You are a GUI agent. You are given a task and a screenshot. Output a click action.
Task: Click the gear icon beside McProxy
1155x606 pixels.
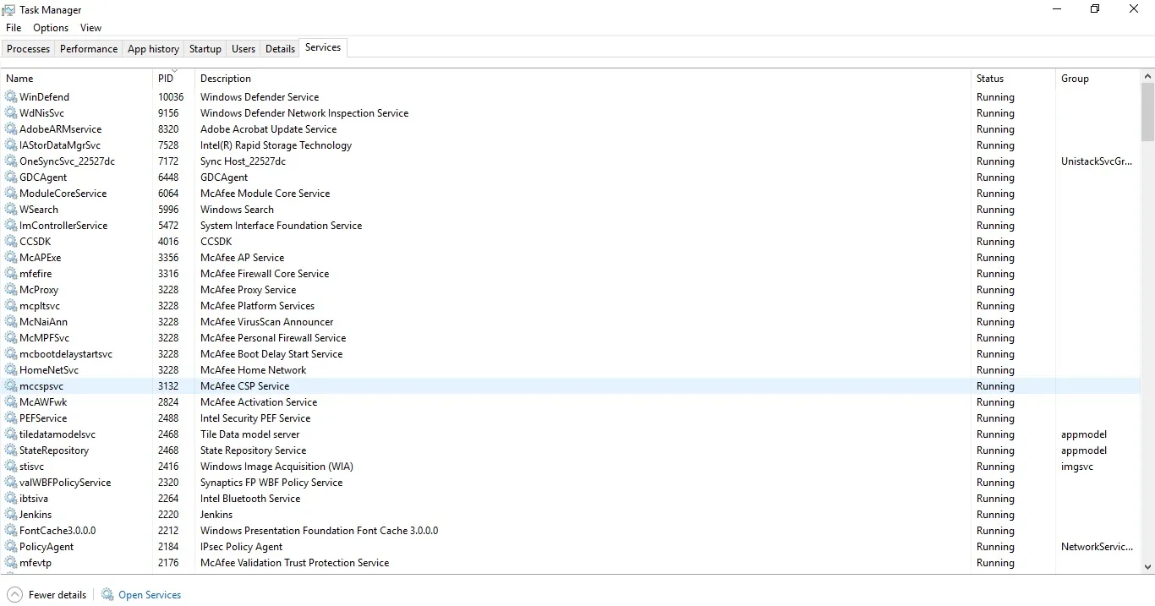(11, 289)
